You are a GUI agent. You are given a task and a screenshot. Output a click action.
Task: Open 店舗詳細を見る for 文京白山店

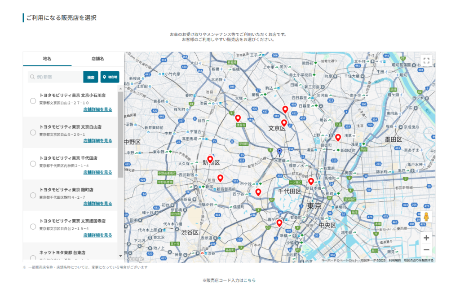97,141
